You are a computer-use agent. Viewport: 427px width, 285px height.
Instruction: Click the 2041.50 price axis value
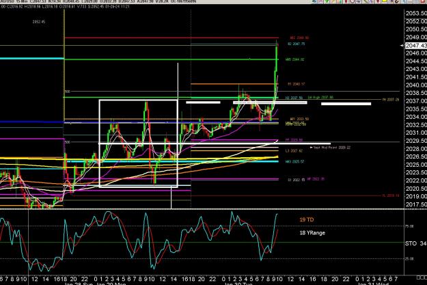[x=416, y=77]
